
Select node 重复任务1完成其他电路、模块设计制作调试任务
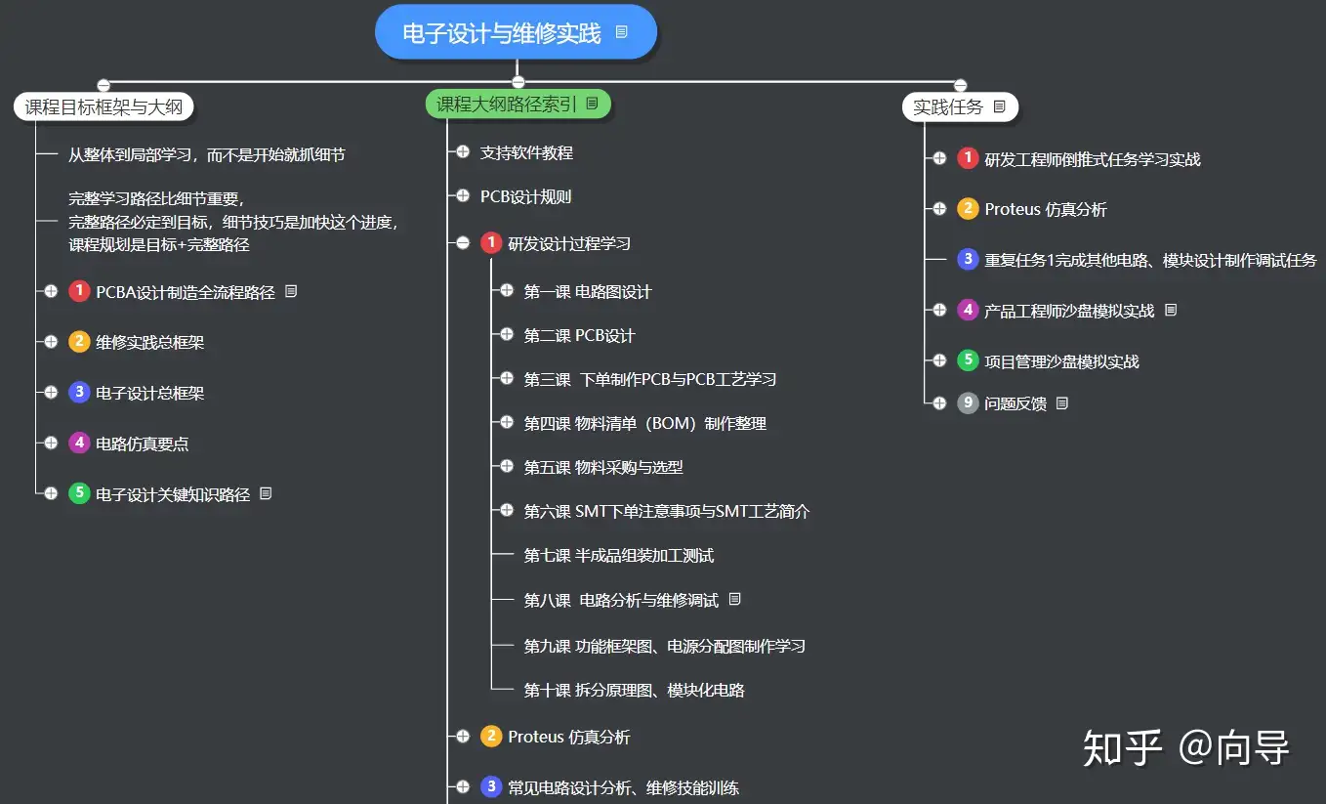(x=1150, y=260)
